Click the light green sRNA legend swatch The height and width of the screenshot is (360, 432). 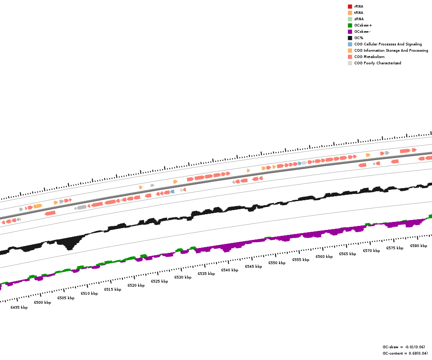(350, 19)
